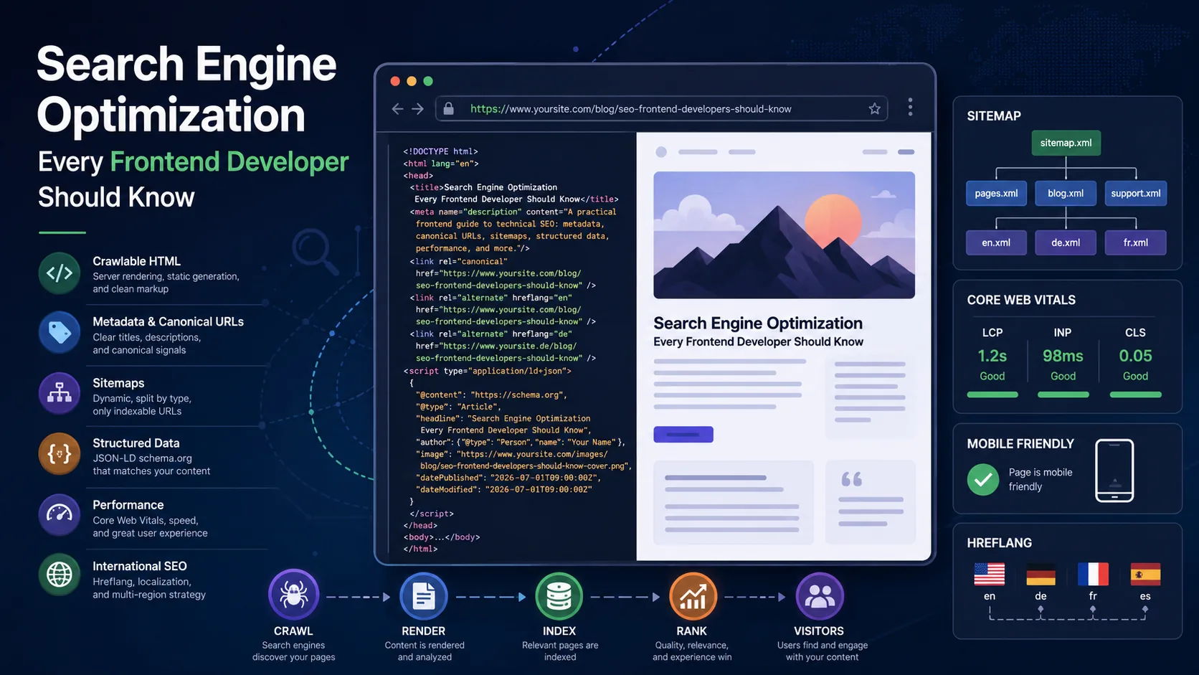Image resolution: width=1199 pixels, height=675 pixels.
Task: Select the en.xml node
Action: pos(996,242)
